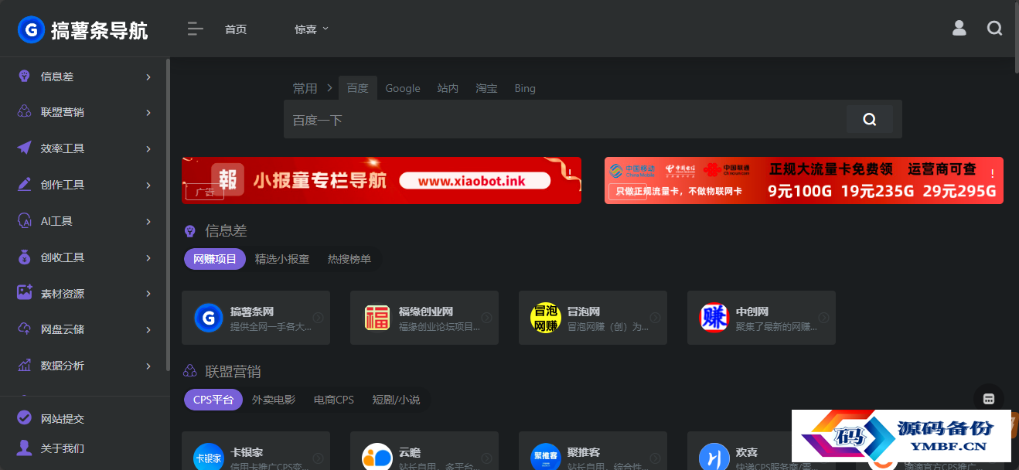Screen dimensions: 1019x470
Task: Click the AI工具 sidebar icon
Action: point(24,221)
